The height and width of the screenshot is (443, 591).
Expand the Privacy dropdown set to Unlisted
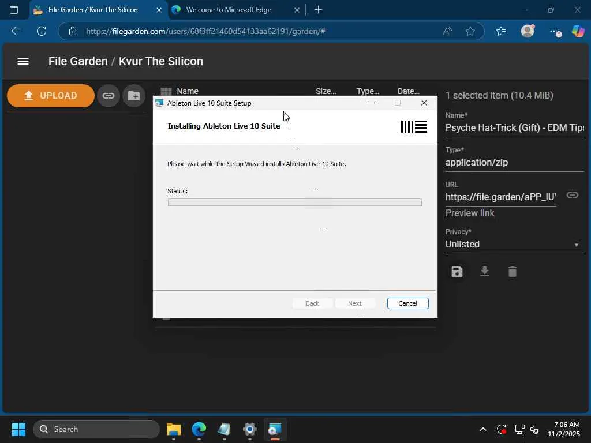(x=514, y=245)
